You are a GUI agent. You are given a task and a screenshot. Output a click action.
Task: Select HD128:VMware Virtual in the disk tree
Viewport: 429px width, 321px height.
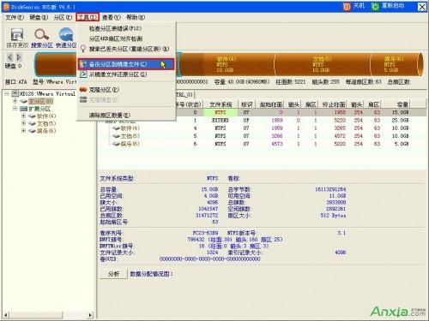(47, 93)
